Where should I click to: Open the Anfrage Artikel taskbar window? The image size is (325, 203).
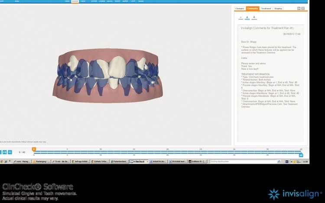click(81, 161)
